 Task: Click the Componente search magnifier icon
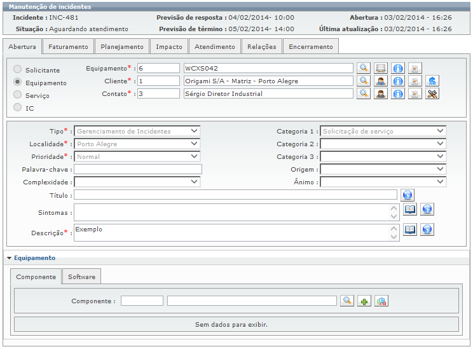coord(347,301)
